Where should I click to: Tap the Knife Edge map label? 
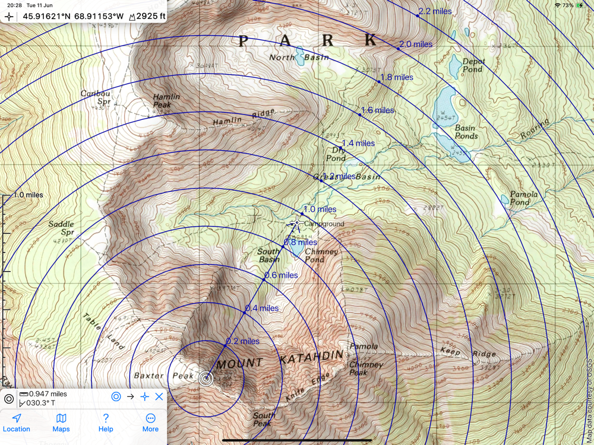coord(308,387)
